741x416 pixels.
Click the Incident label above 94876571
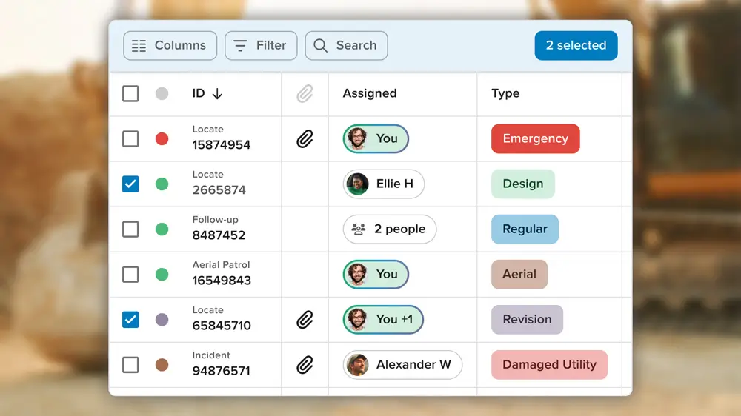[x=210, y=355]
